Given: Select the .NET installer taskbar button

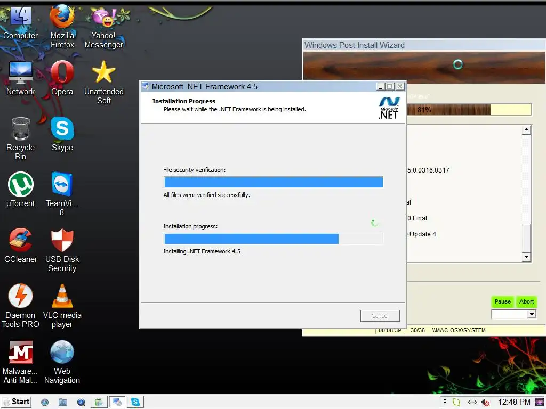Looking at the screenshot, I should (117, 403).
